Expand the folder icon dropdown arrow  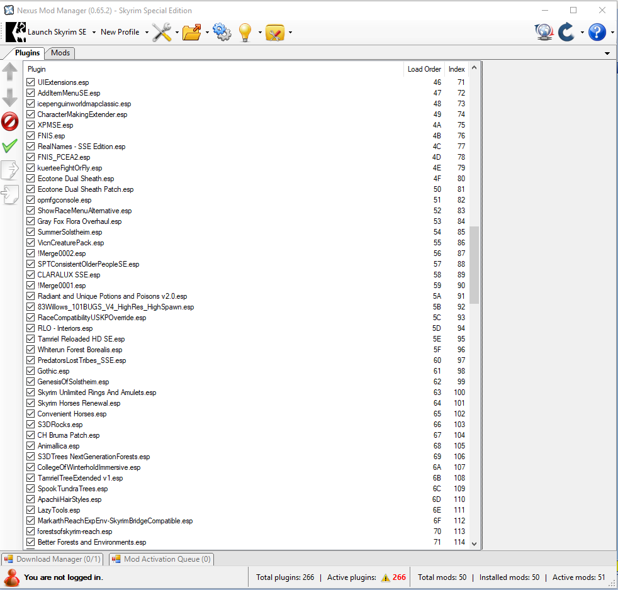click(x=207, y=32)
